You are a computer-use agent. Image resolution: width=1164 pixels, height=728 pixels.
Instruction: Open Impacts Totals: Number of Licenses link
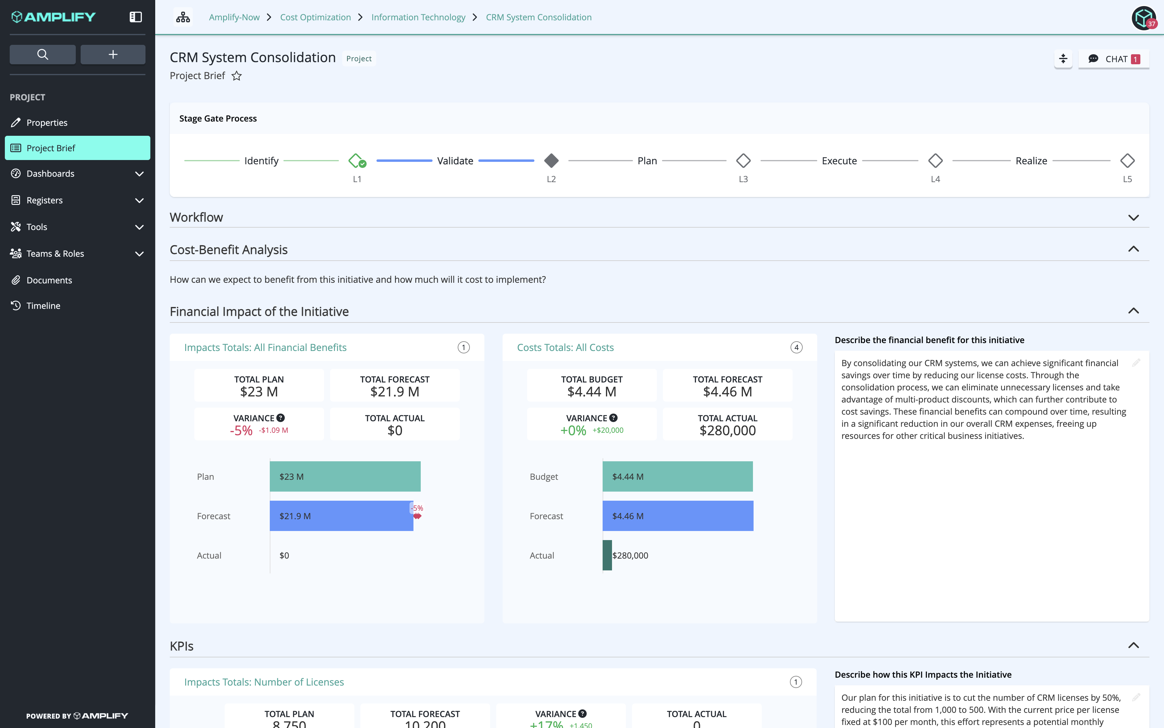(264, 682)
